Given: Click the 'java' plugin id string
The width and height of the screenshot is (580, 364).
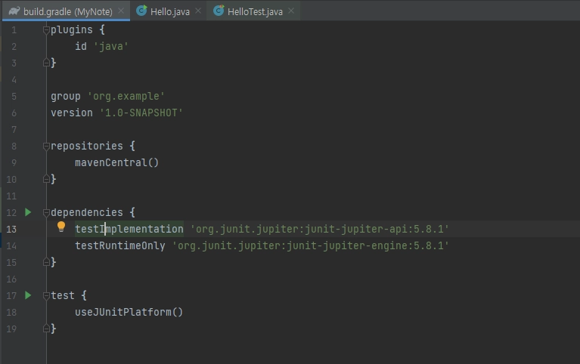Looking at the screenshot, I should tap(111, 46).
